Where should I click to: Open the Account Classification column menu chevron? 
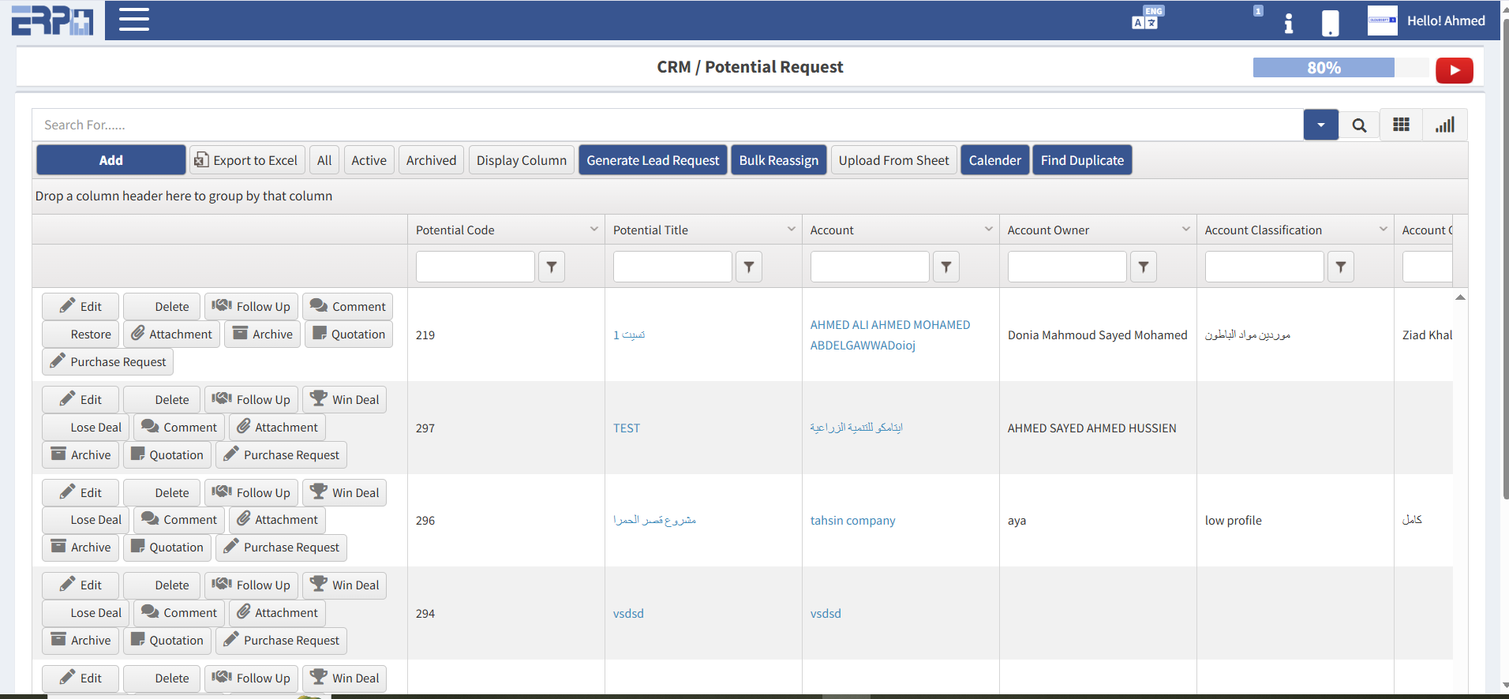coord(1383,230)
